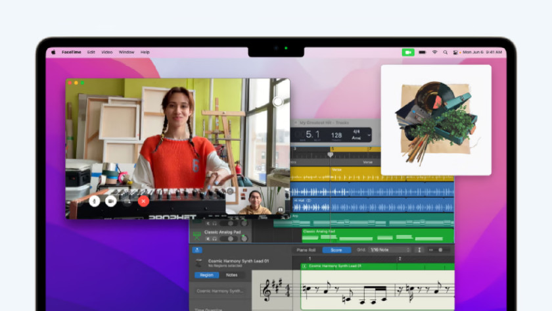Viewport: 552px width, 311px height.
Task: Open the Grid 1/16 Note dropdown
Action: tap(390, 250)
